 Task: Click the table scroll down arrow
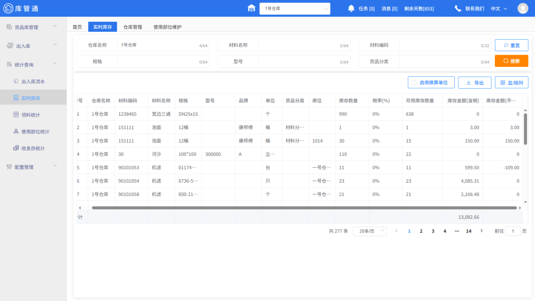click(x=526, y=202)
